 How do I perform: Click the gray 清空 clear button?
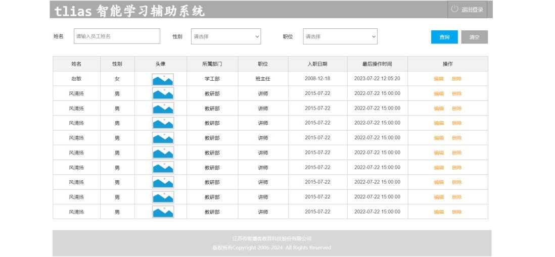pyautogui.click(x=474, y=37)
